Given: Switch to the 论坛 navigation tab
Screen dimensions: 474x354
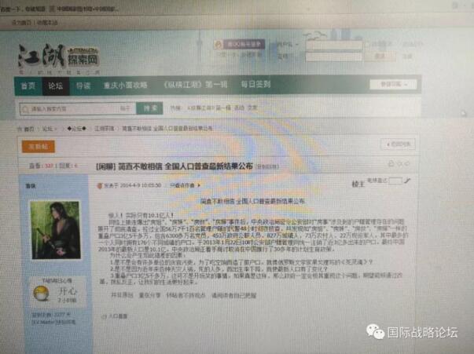Looking at the screenshot, I should 54,85.
